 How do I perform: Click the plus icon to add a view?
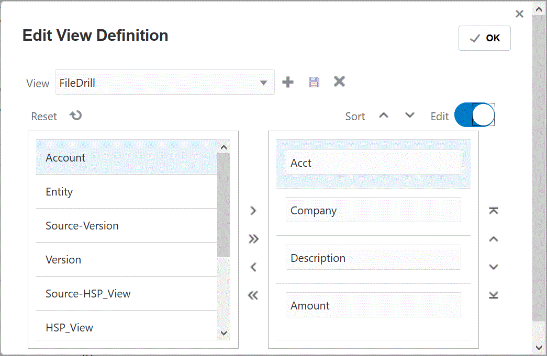288,82
